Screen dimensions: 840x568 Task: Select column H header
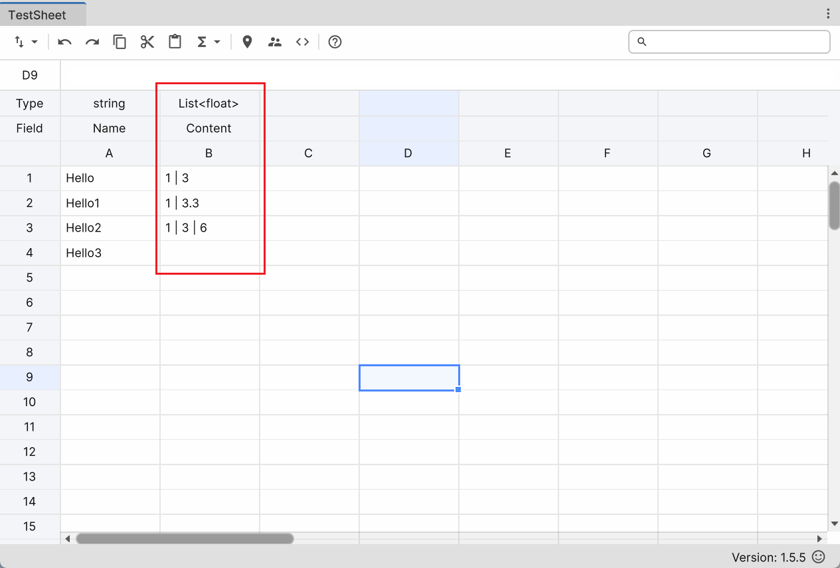click(x=794, y=153)
